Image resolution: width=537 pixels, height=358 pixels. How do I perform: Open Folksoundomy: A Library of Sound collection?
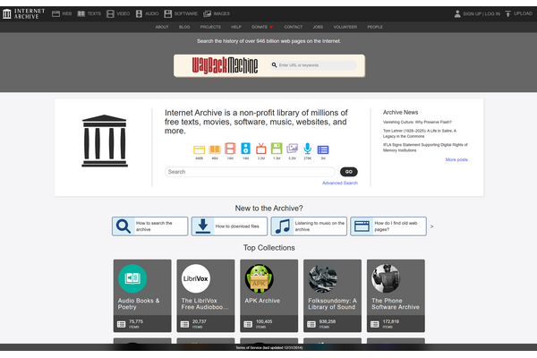tap(333, 295)
